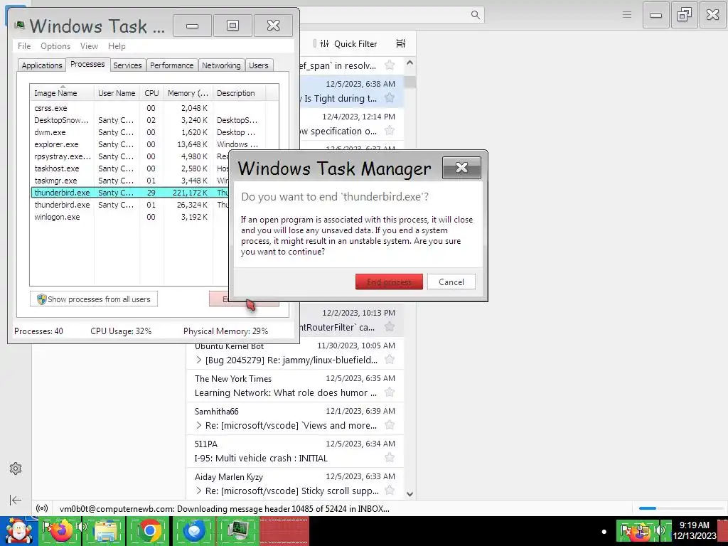This screenshot has height=546, width=728.
Task: Open the Santa Start button
Action: pyautogui.click(x=18, y=531)
